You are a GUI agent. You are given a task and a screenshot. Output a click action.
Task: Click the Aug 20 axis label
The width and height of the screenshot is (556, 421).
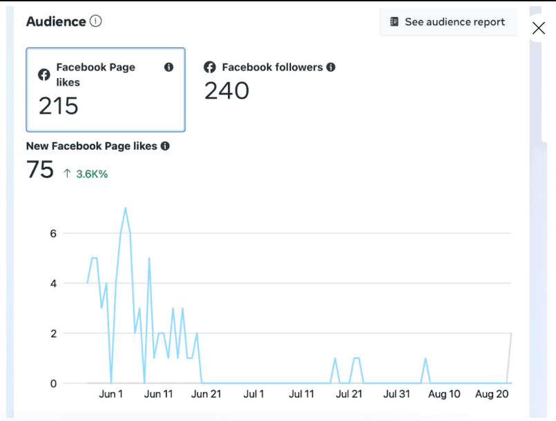[x=492, y=394]
